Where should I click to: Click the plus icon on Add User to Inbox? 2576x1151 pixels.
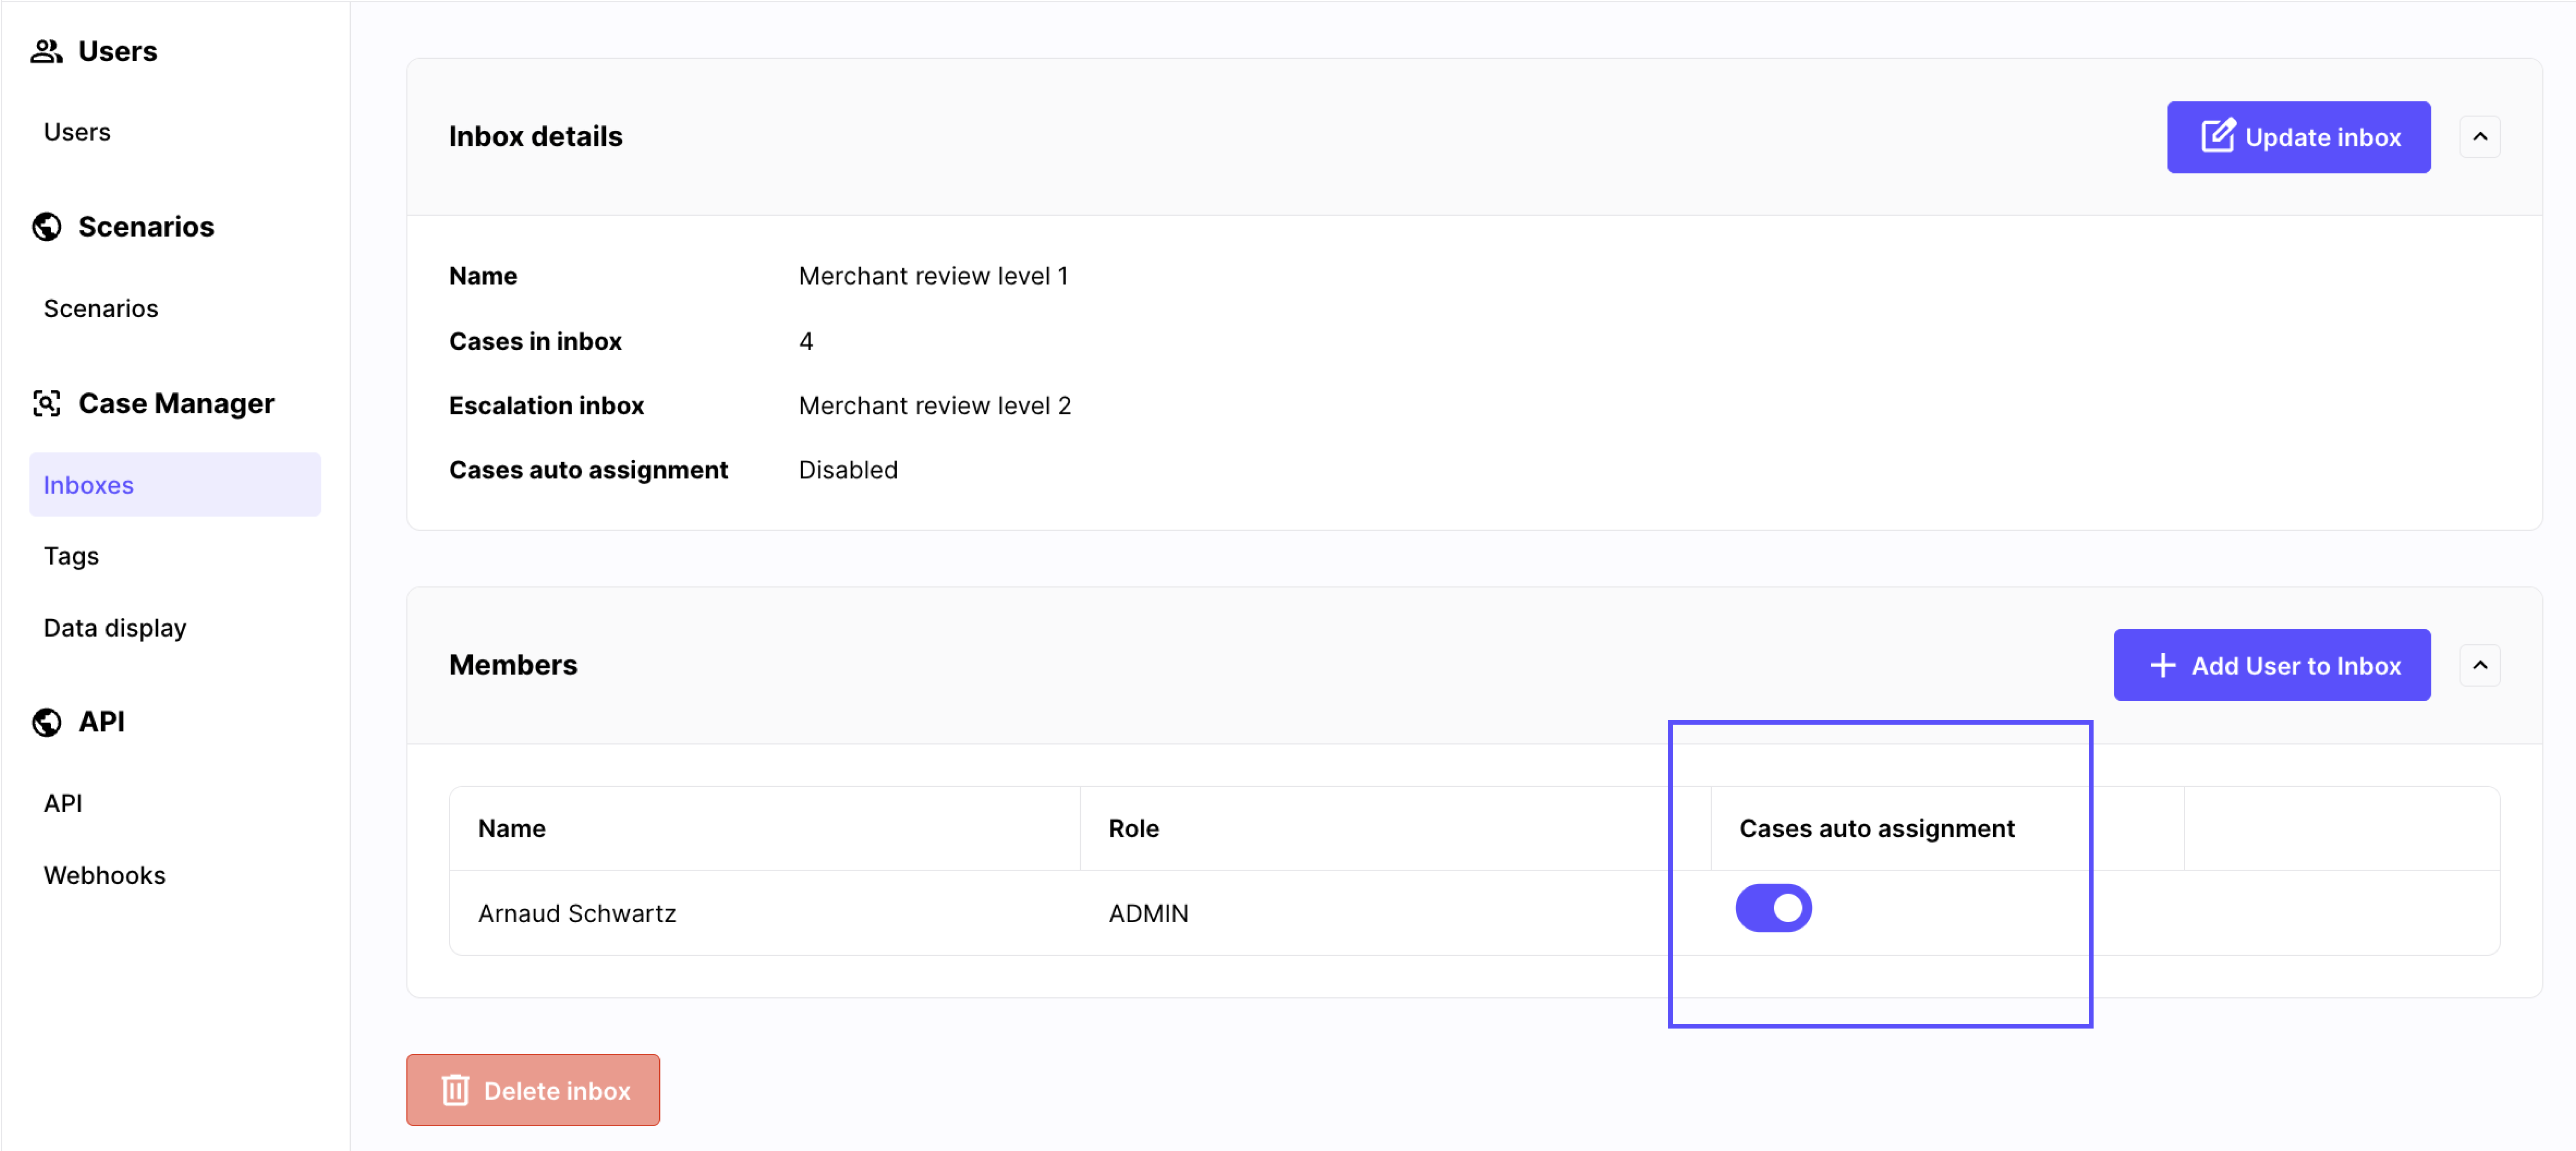pyautogui.click(x=2162, y=665)
